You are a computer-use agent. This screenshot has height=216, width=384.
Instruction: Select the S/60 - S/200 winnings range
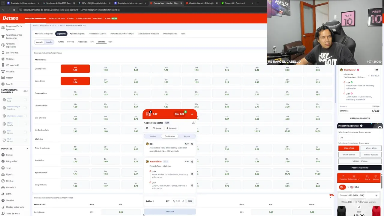(349, 148)
